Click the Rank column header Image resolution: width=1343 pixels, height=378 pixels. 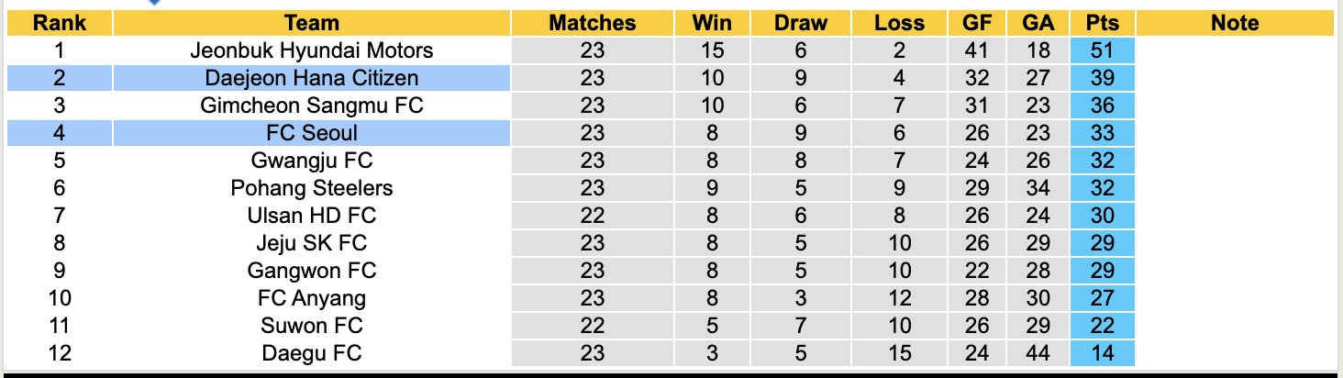pyautogui.click(x=59, y=23)
